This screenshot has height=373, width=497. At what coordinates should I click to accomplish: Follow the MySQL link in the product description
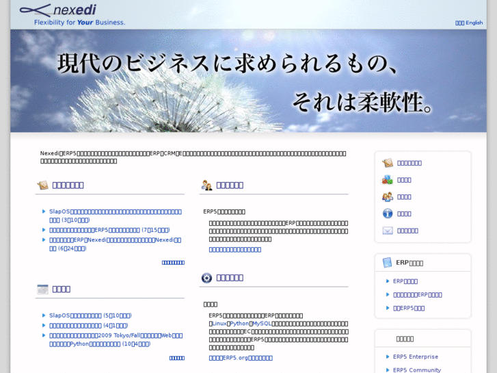pyautogui.click(x=262, y=324)
